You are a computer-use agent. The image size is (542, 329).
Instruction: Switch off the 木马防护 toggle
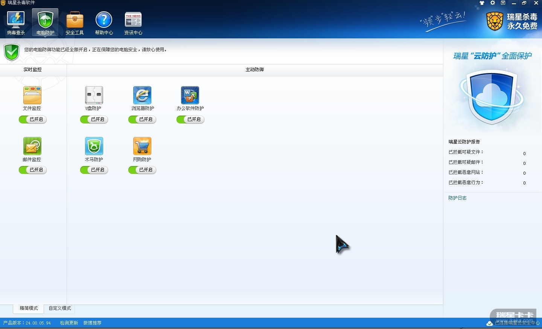coord(94,170)
